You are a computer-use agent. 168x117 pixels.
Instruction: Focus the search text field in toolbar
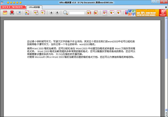coord(77,13)
